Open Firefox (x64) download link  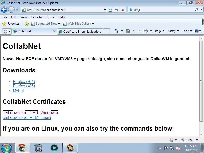[24, 81]
